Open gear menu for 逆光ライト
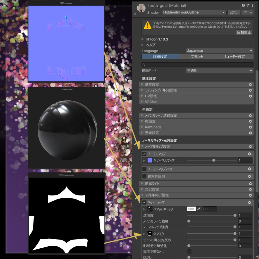The image size is (259, 259). [250, 184]
